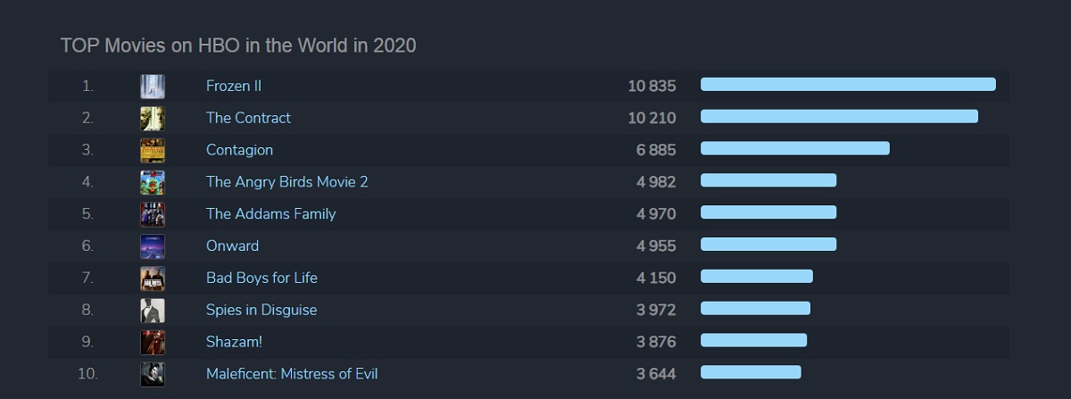Open The Addams Family link
The height and width of the screenshot is (399, 1071).
pyautogui.click(x=270, y=214)
